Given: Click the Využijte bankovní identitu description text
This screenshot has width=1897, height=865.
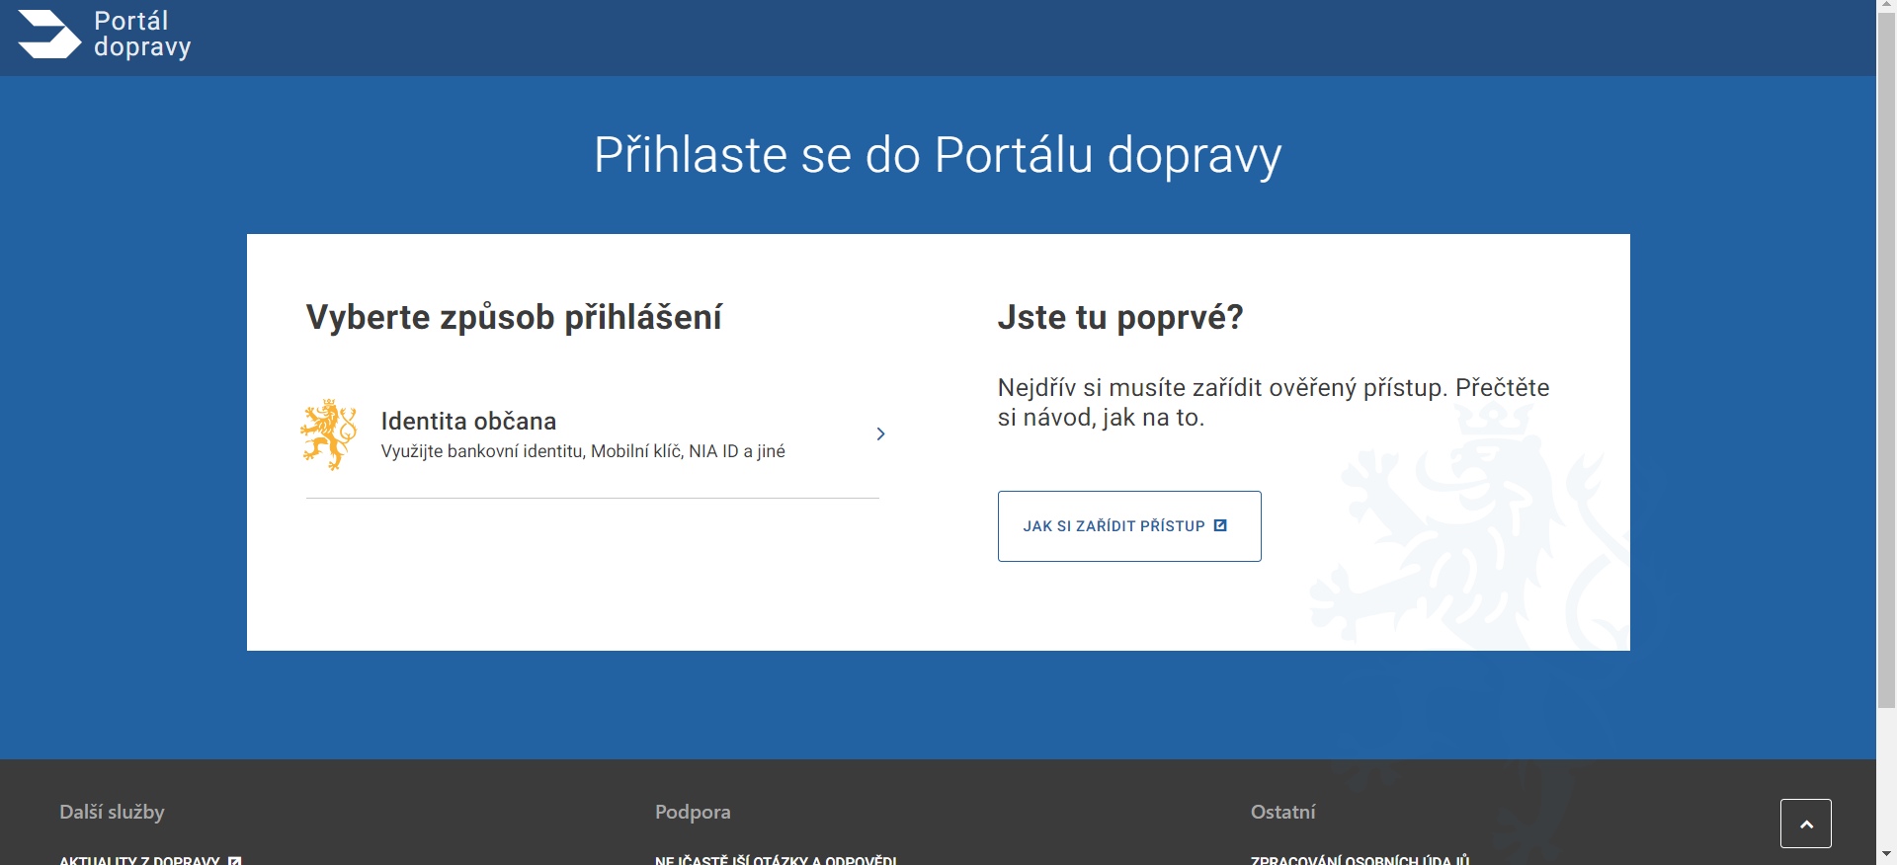Looking at the screenshot, I should pos(583,451).
